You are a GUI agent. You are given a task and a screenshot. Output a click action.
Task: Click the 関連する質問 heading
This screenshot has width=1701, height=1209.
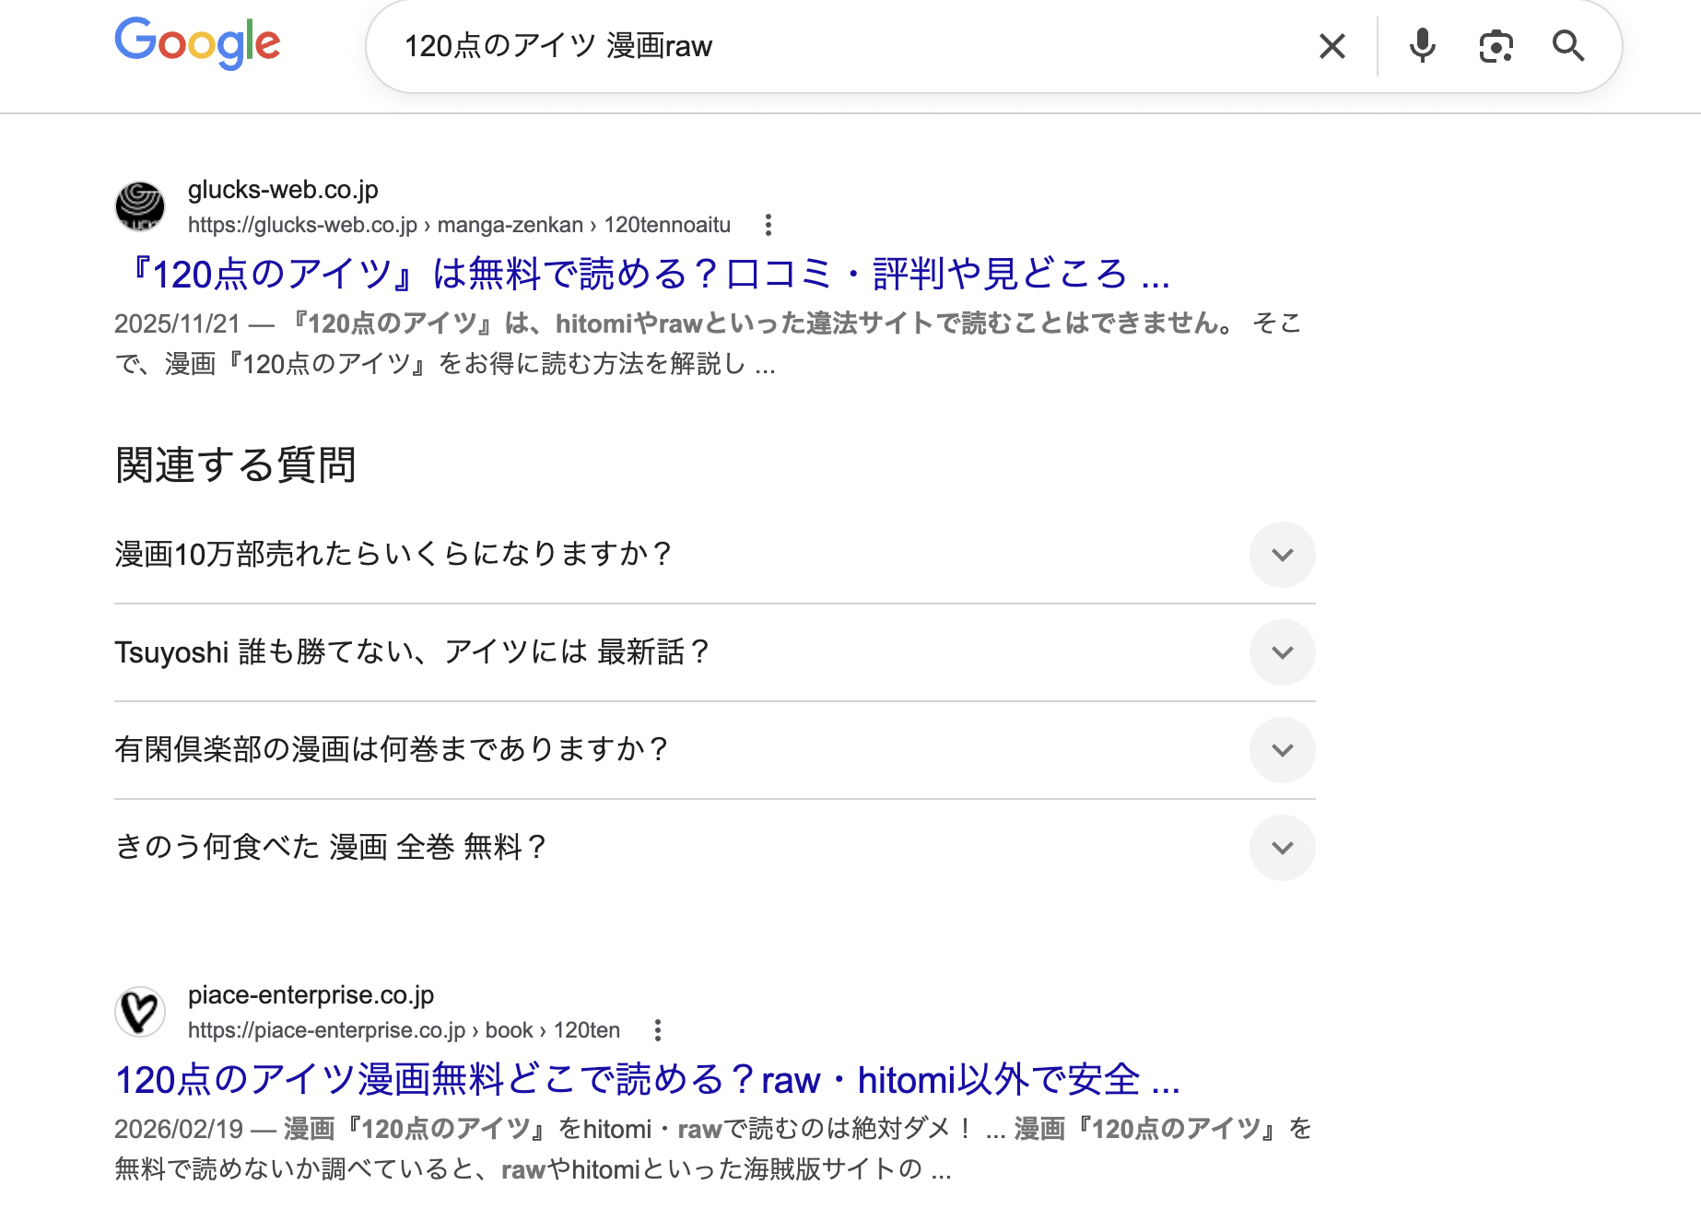(236, 464)
